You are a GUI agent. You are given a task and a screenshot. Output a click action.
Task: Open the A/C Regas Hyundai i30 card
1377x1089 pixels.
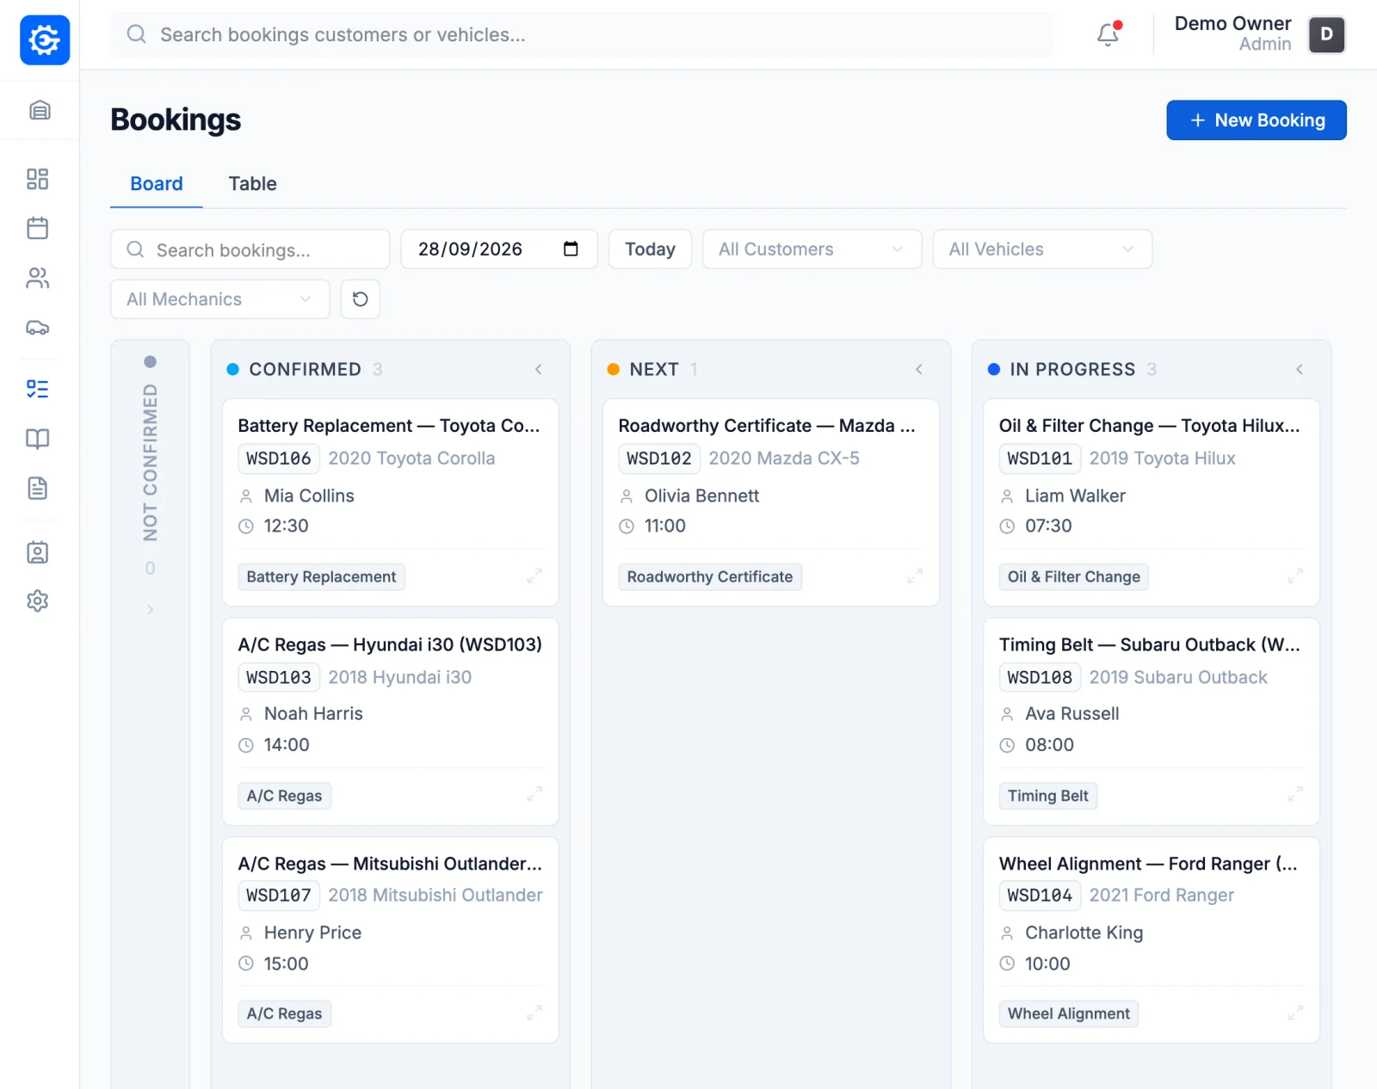391,721
